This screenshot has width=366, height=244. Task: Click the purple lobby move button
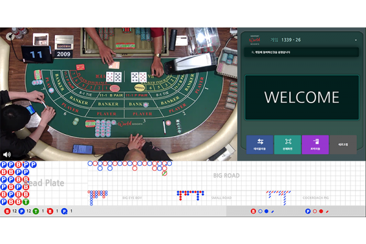tap(315, 145)
